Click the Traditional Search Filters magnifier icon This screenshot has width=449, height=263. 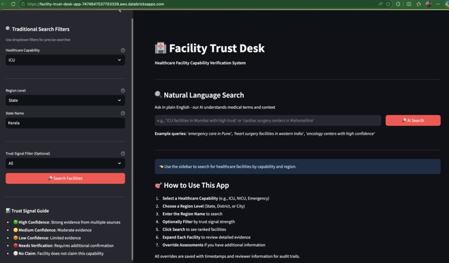pos(8,28)
